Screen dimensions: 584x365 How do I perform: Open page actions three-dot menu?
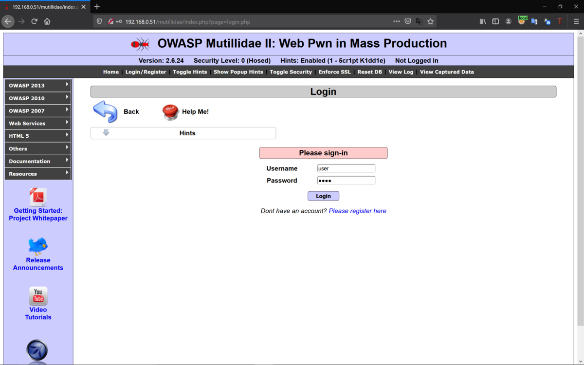tap(397, 21)
